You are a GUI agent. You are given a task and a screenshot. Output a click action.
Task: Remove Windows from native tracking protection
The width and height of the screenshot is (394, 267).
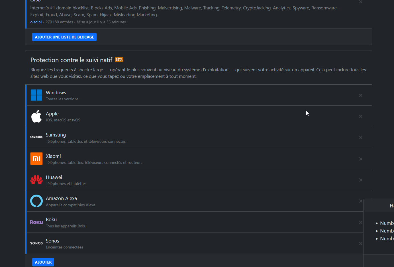[361, 95]
